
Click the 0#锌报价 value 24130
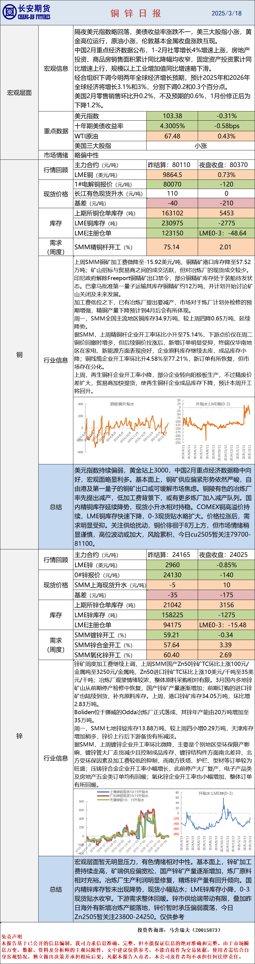(x=172, y=575)
